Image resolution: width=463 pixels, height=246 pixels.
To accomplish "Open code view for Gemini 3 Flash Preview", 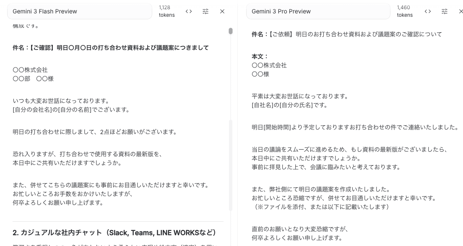I will [189, 11].
